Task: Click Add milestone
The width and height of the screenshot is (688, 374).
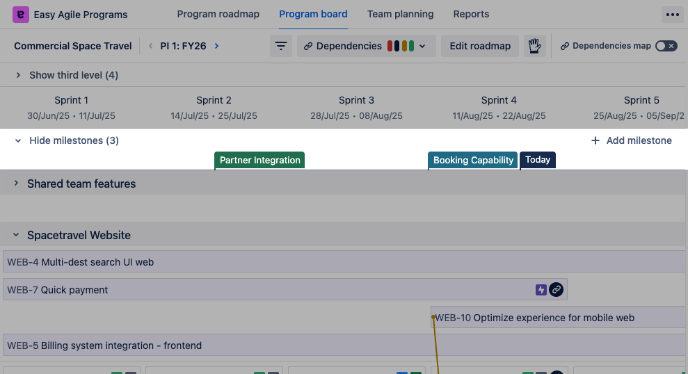Action: pyautogui.click(x=632, y=140)
